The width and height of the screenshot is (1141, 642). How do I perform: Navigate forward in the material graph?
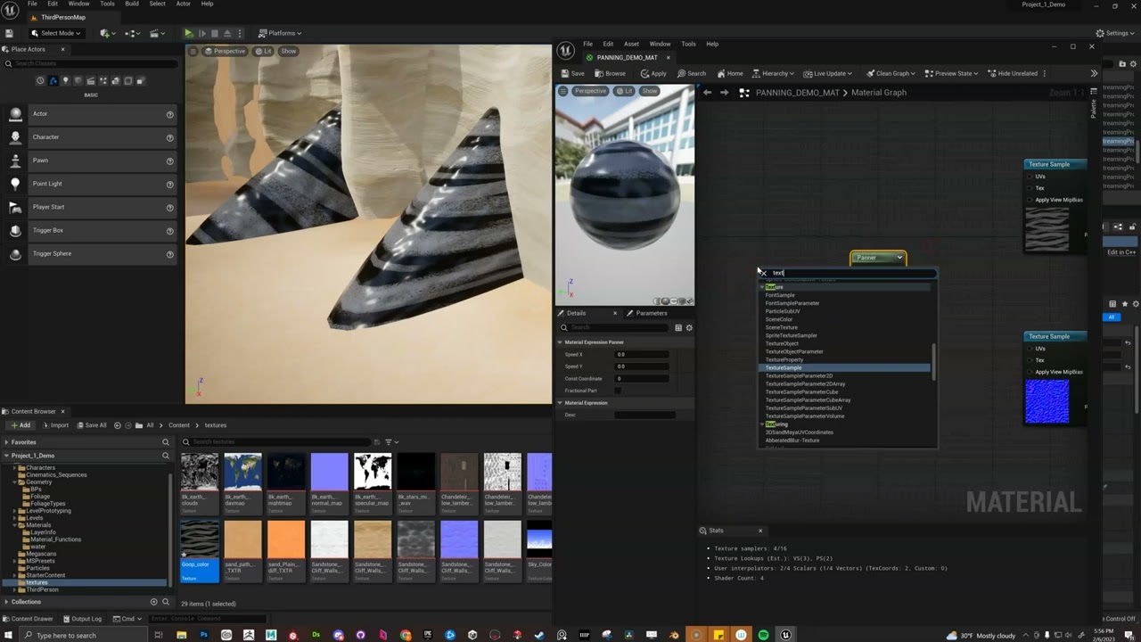tap(724, 92)
